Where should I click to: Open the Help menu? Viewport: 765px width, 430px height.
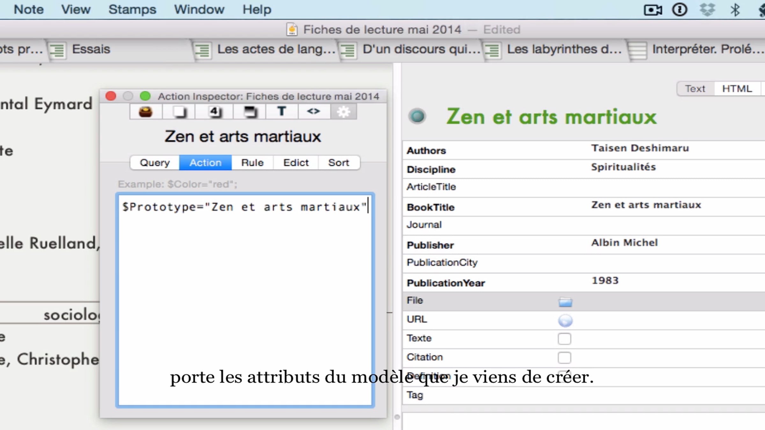(257, 10)
